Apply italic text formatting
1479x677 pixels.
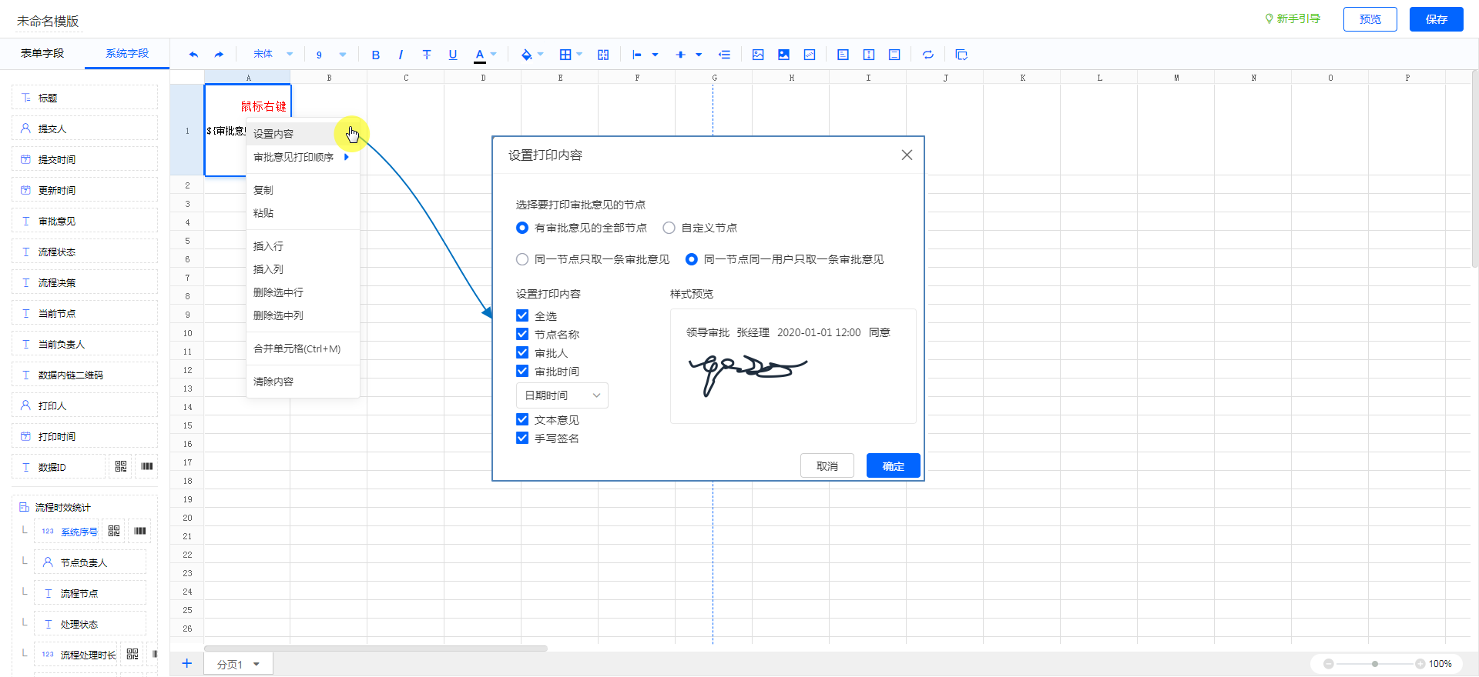tap(401, 55)
